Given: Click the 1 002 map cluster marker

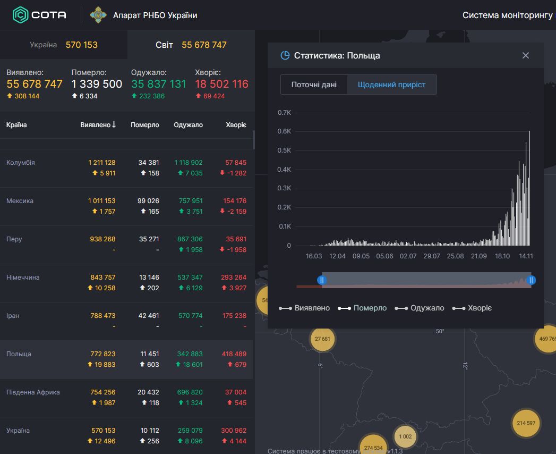Looking at the screenshot, I should (x=405, y=436).
